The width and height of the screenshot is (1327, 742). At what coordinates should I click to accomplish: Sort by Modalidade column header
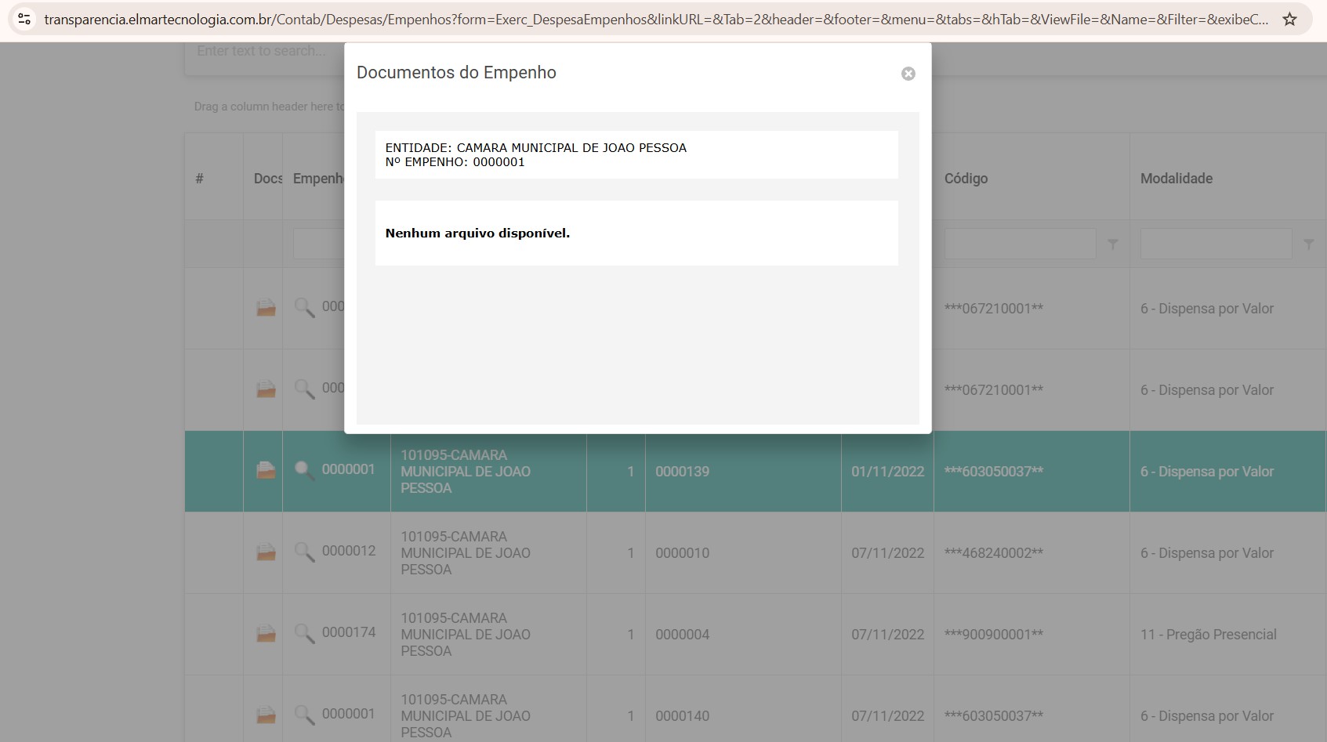[x=1176, y=179]
